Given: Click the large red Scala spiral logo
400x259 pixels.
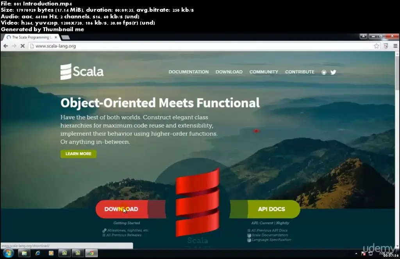Looking at the screenshot, I should coord(197,203).
